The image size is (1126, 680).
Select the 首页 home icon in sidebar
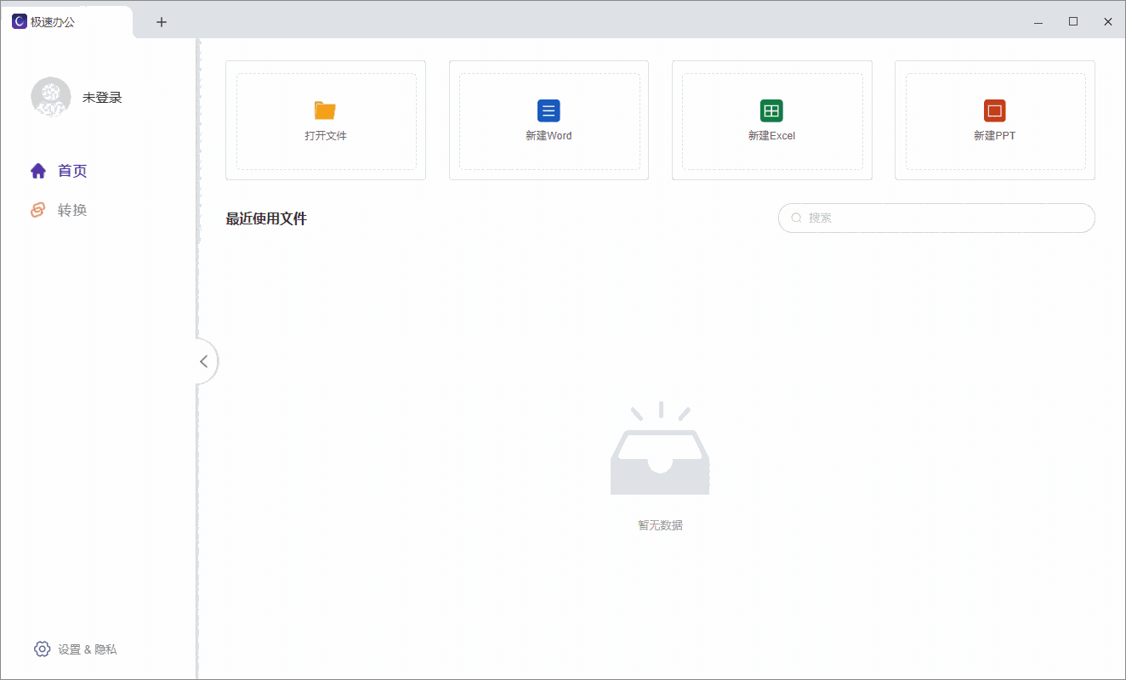(x=37, y=170)
